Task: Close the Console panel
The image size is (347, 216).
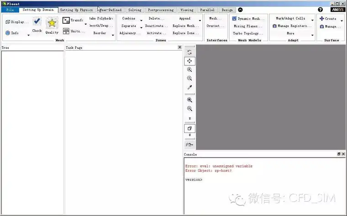Action: (343, 154)
